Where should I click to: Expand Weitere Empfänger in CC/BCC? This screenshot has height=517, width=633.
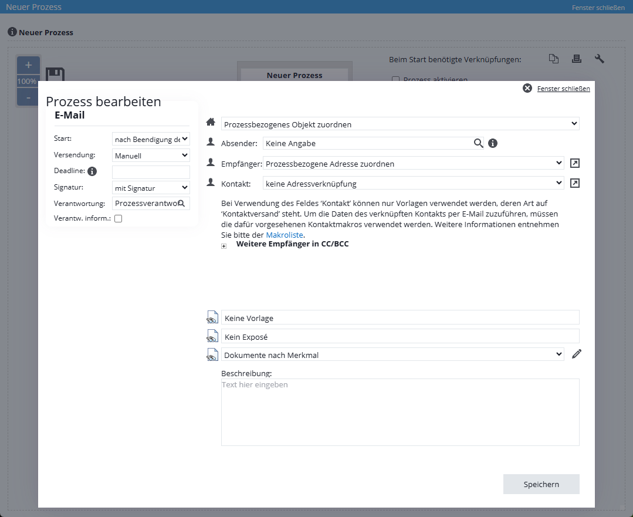click(x=224, y=246)
